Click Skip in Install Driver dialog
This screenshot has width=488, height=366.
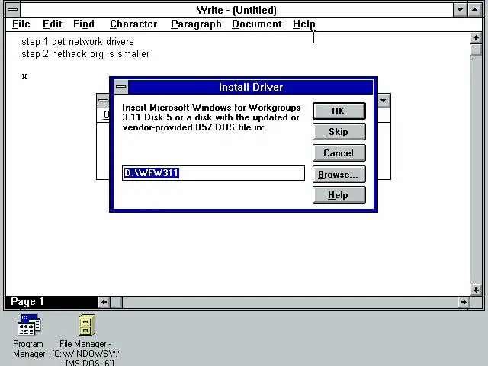[x=339, y=132]
